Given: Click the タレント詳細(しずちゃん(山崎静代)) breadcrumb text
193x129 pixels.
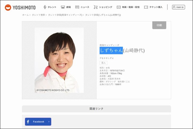Looking at the screenshot, I should (x=103, y=15).
